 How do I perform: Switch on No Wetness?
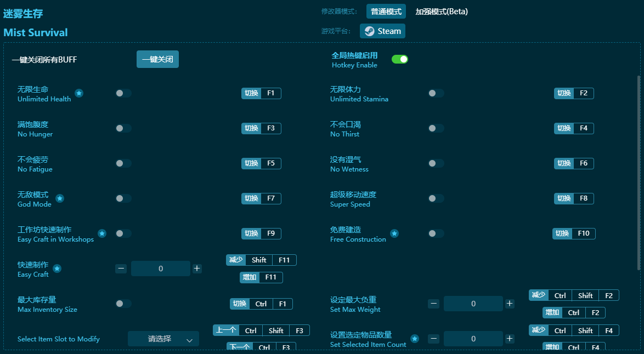tap(436, 163)
